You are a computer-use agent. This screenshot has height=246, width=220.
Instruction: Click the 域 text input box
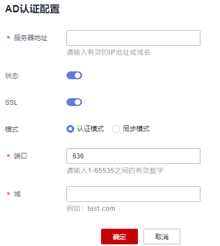133,194
